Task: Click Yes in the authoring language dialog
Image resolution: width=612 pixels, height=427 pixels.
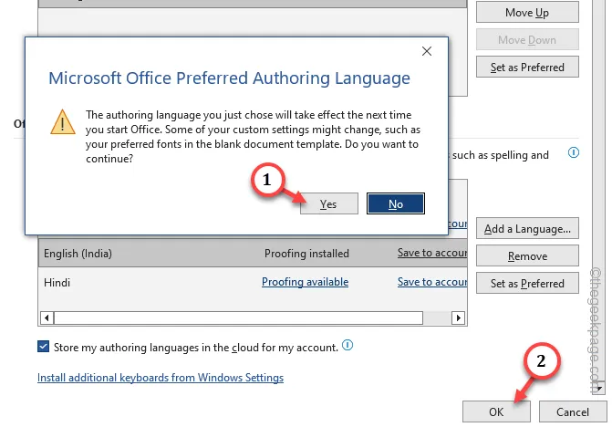Action: tap(328, 203)
